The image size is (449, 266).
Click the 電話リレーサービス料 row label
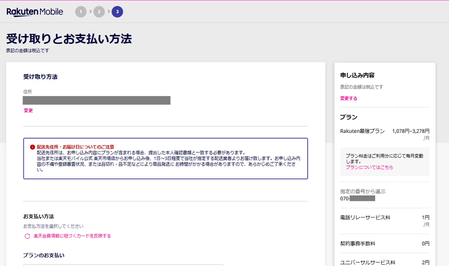tap(365, 218)
